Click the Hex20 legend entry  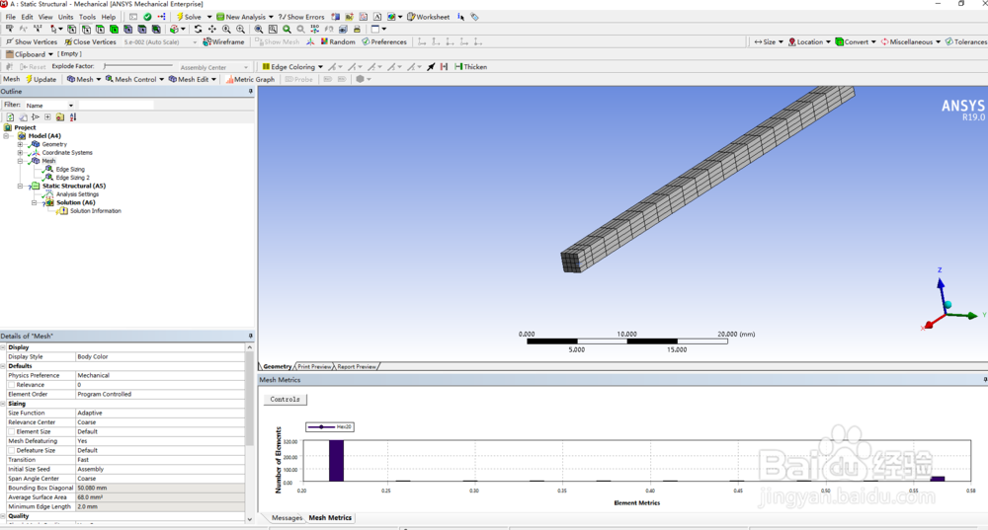tap(330, 426)
